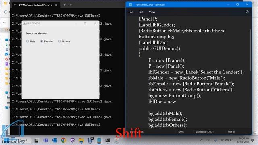This screenshot has height=145, width=258.
Task: Close the cmd.exe terminal tab
Action: [56, 5]
